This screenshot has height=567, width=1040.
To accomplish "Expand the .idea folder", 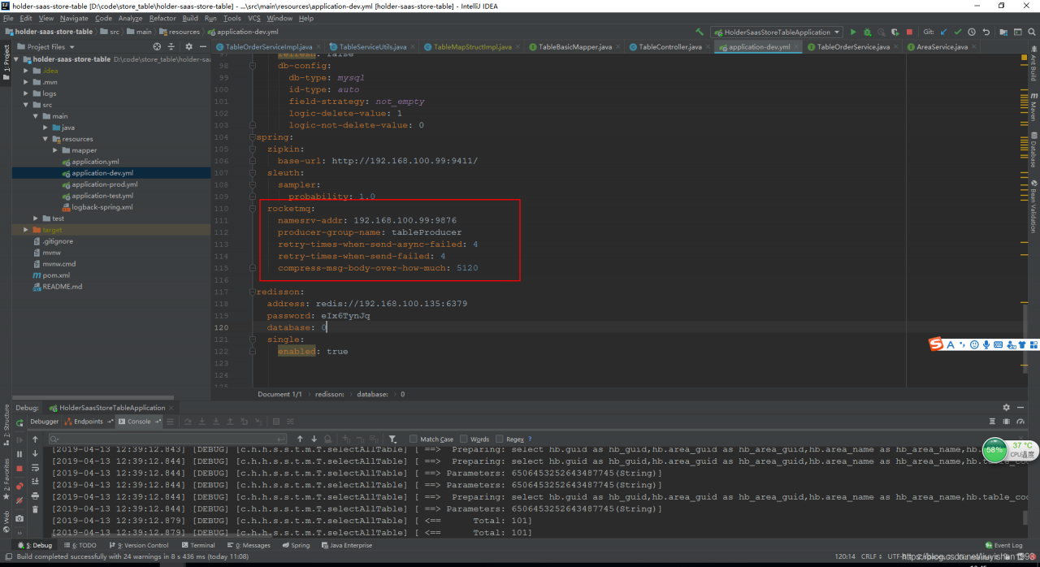I will point(26,71).
